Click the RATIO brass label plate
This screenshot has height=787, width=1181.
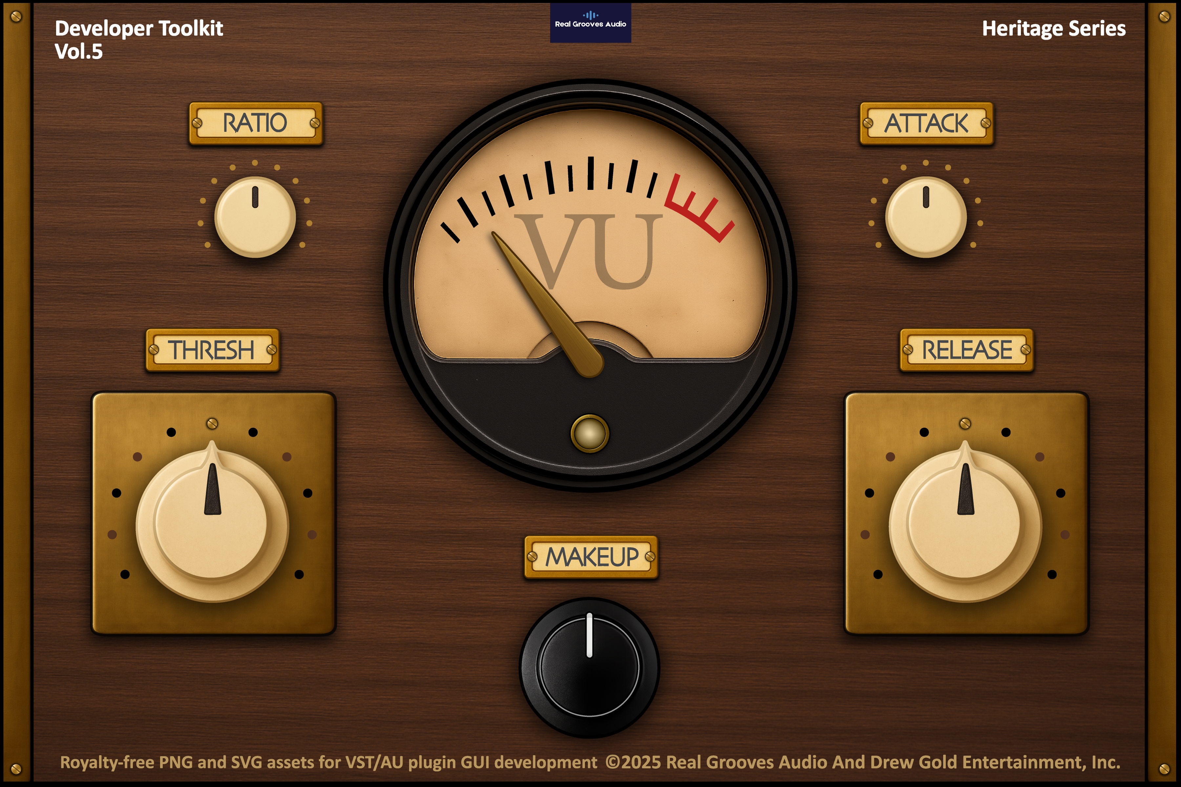(x=256, y=124)
